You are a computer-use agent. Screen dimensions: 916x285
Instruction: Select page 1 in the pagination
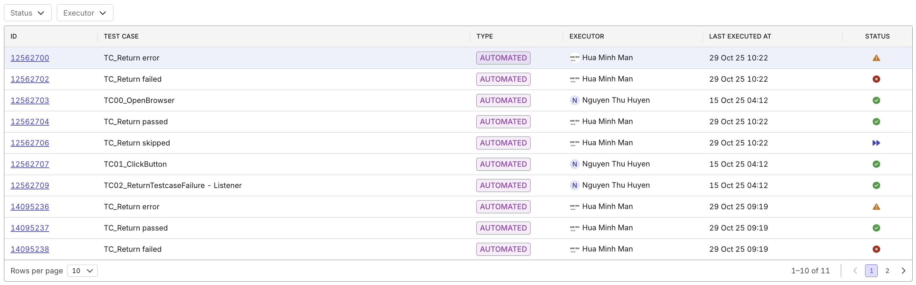[871, 271]
